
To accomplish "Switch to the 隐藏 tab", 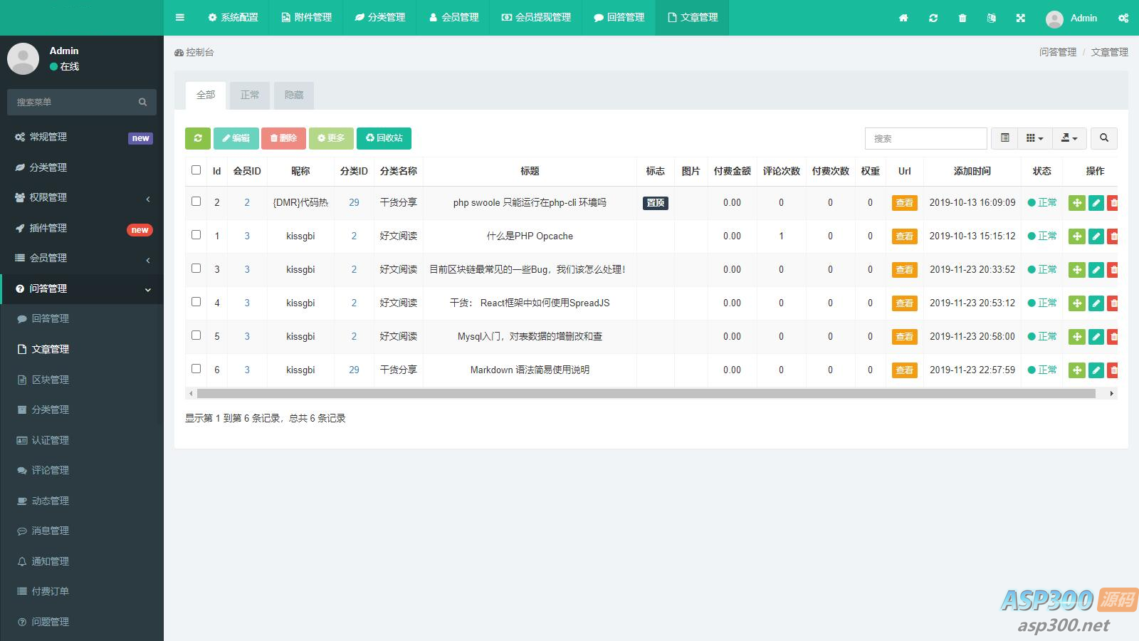I will click(x=294, y=95).
